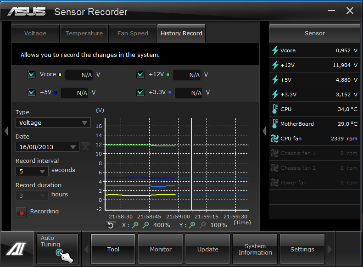Click the 21:59:00 time axis label
Screen dimensions: 363x267
point(178,217)
